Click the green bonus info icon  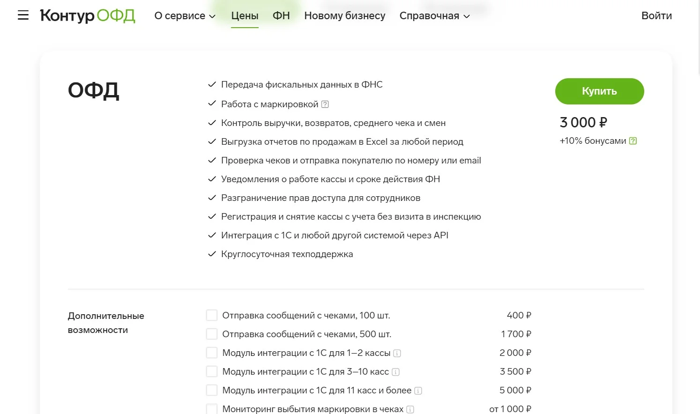(633, 141)
